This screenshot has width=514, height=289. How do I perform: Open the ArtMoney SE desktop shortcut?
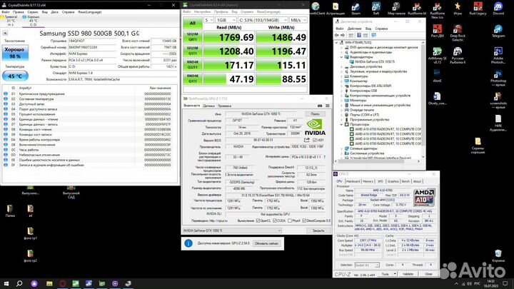coord(438,55)
